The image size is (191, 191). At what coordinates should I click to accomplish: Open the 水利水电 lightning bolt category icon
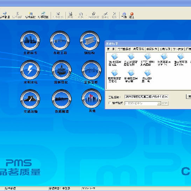click(30, 70)
